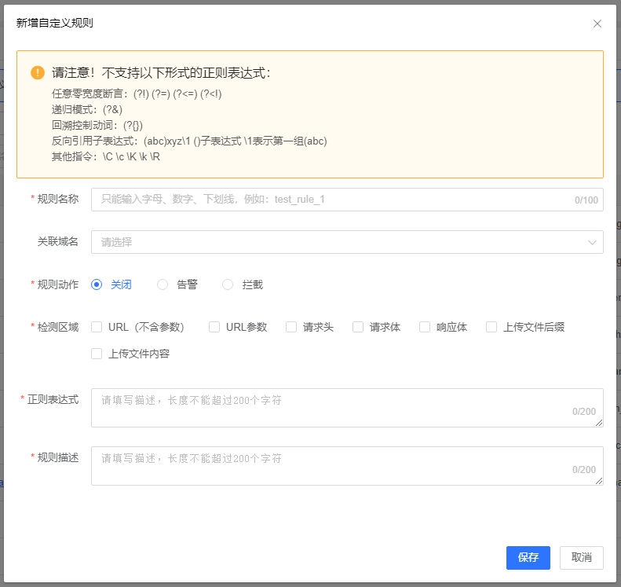Click the 新增自定义规则 dialog title
621x587 pixels.
coord(55,23)
